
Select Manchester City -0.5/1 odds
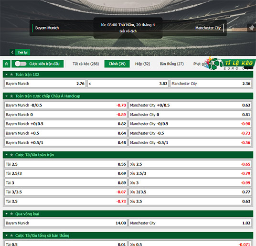(x=190, y=142)
